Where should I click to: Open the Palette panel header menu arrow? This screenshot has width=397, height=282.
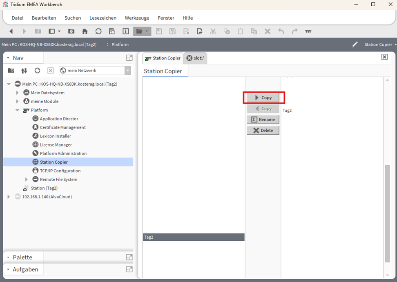(x=8, y=257)
